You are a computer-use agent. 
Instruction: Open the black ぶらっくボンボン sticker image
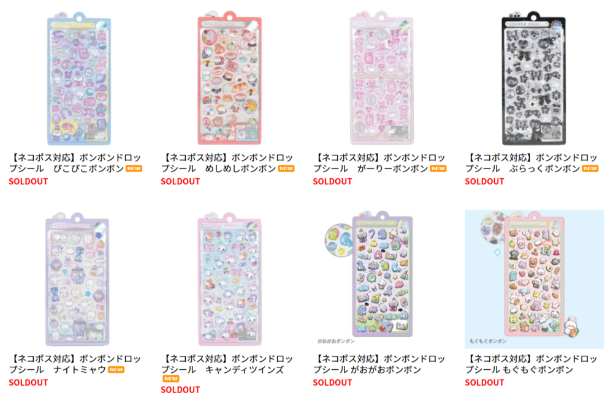pyautogui.click(x=534, y=78)
